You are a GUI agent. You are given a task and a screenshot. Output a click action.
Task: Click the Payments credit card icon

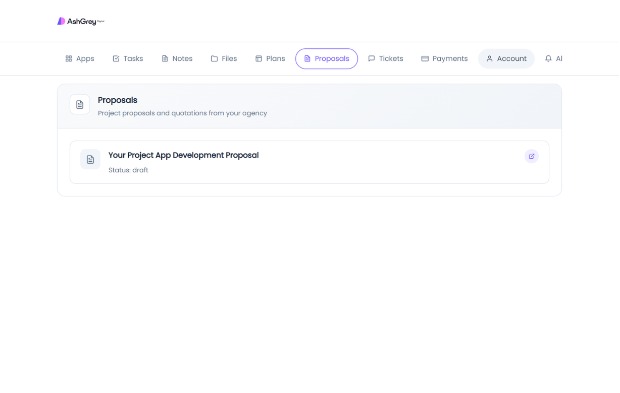click(425, 59)
